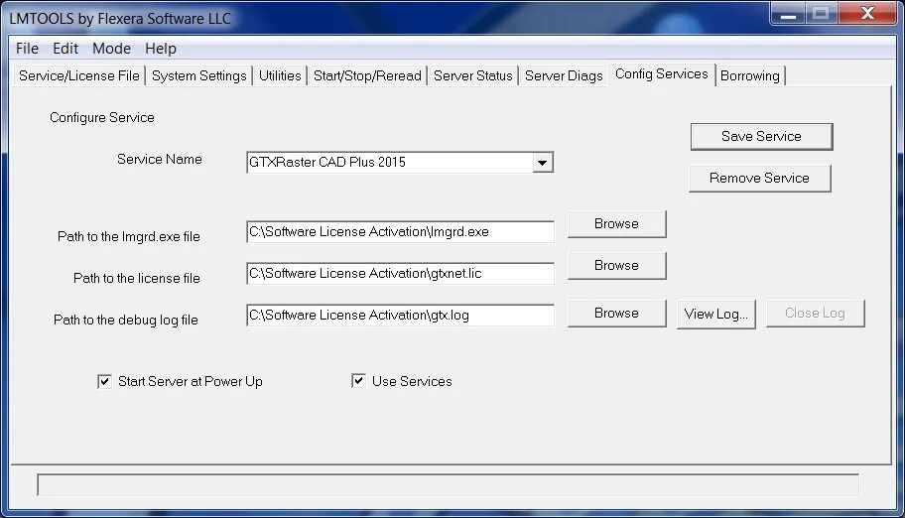The image size is (905, 518).
Task: Open the Edit menu
Action: (x=65, y=49)
